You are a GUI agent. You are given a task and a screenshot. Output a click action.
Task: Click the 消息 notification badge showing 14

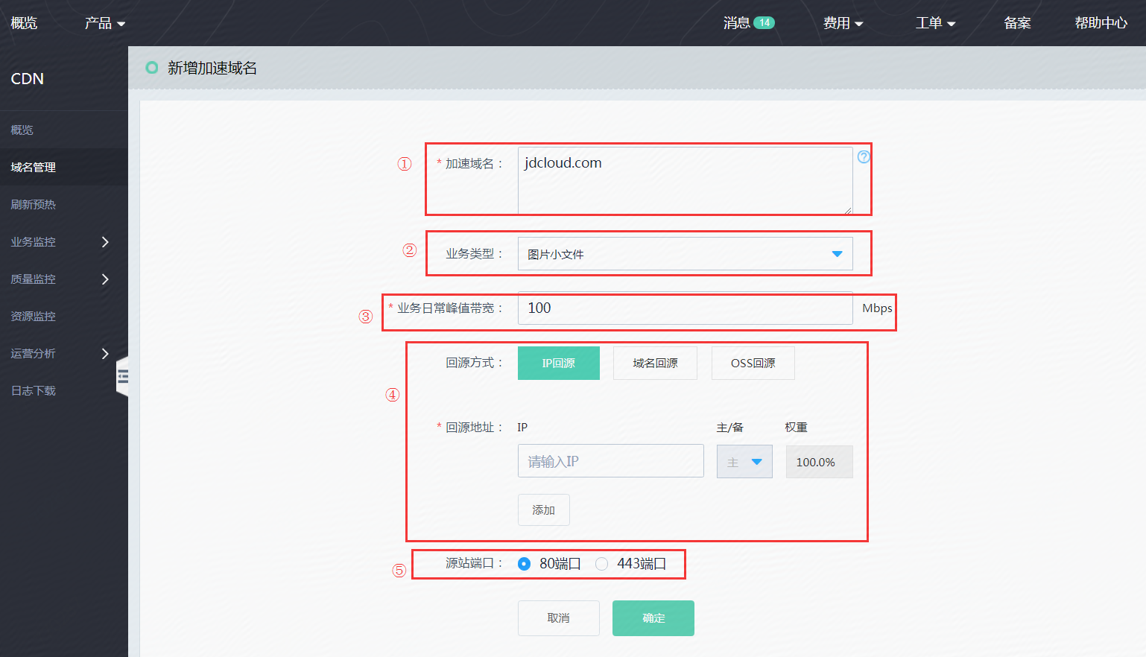click(764, 23)
